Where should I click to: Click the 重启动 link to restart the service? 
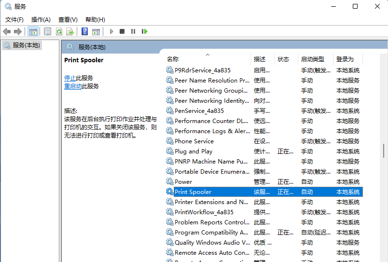click(73, 86)
